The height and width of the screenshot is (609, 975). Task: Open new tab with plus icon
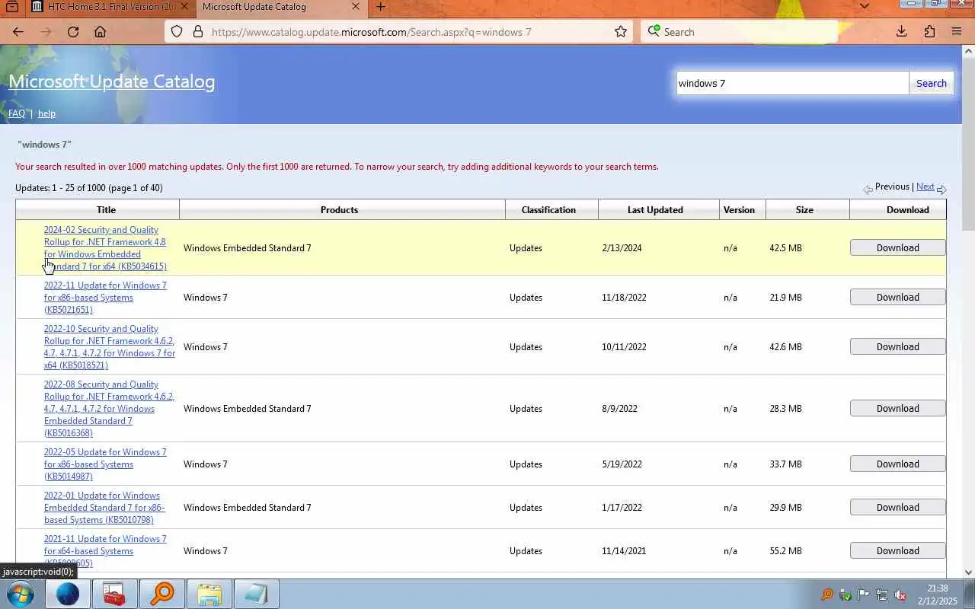[x=381, y=7]
